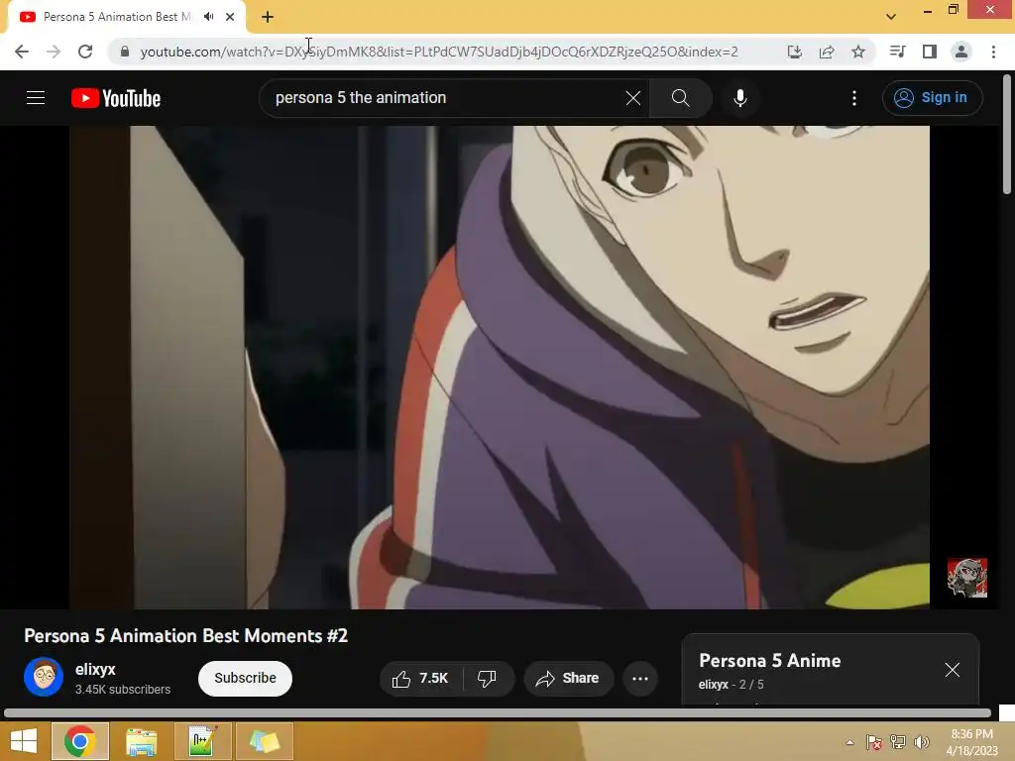
Task: Click the channel watermark in the video corner
Action: click(x=967, y=578)
